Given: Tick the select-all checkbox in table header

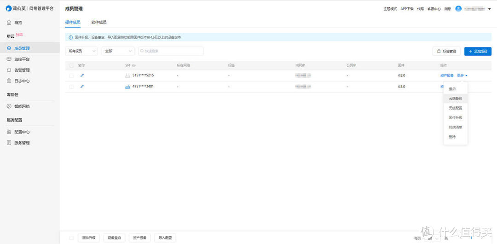Looking at the screenshot, I should 71,66.
